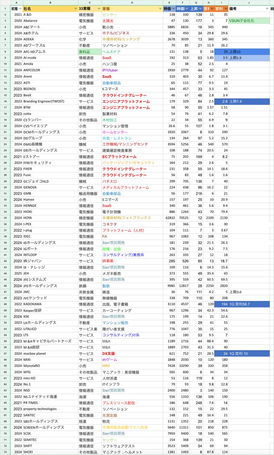Select the green 食料品 cell in AFC-HDアムス row
Image resolution: width=274 pixels, height=455 pixels.
click(x=90, y=52)
